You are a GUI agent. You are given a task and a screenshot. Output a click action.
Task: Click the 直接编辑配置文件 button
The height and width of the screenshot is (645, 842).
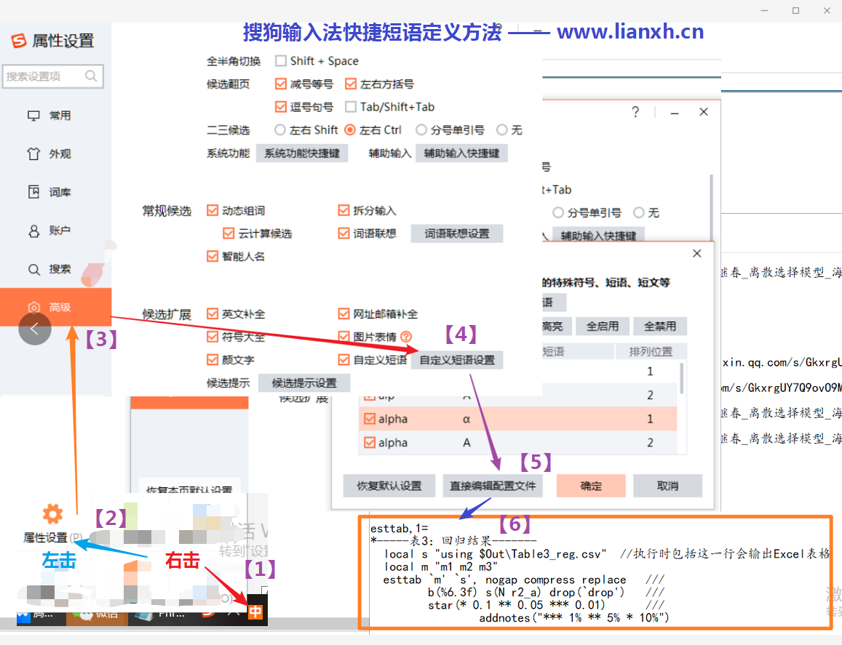click(x=493, y=486)
